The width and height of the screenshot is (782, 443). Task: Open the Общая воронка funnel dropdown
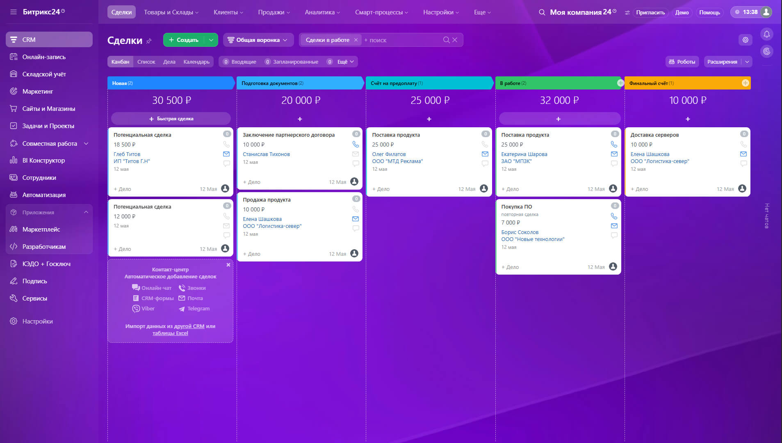click(x=258, y=40)
